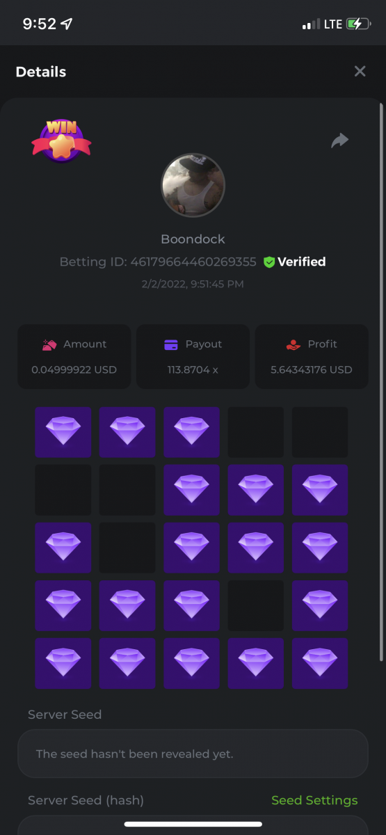Tap the Profit 5.64343176 USD card
386x835 pixels.
[312, 356]
